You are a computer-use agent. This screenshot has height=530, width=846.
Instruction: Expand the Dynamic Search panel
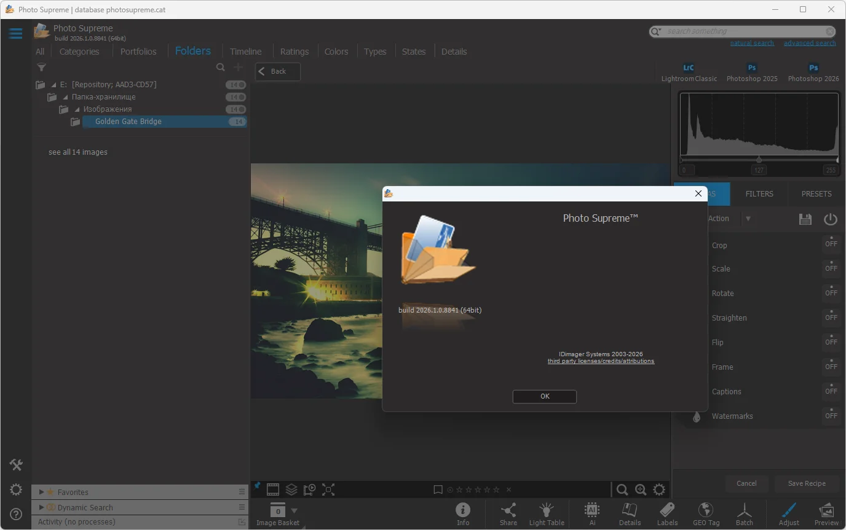(42, 507)
